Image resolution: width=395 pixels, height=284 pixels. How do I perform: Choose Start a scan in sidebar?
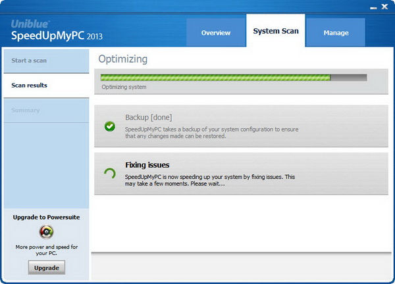[46, 61]
